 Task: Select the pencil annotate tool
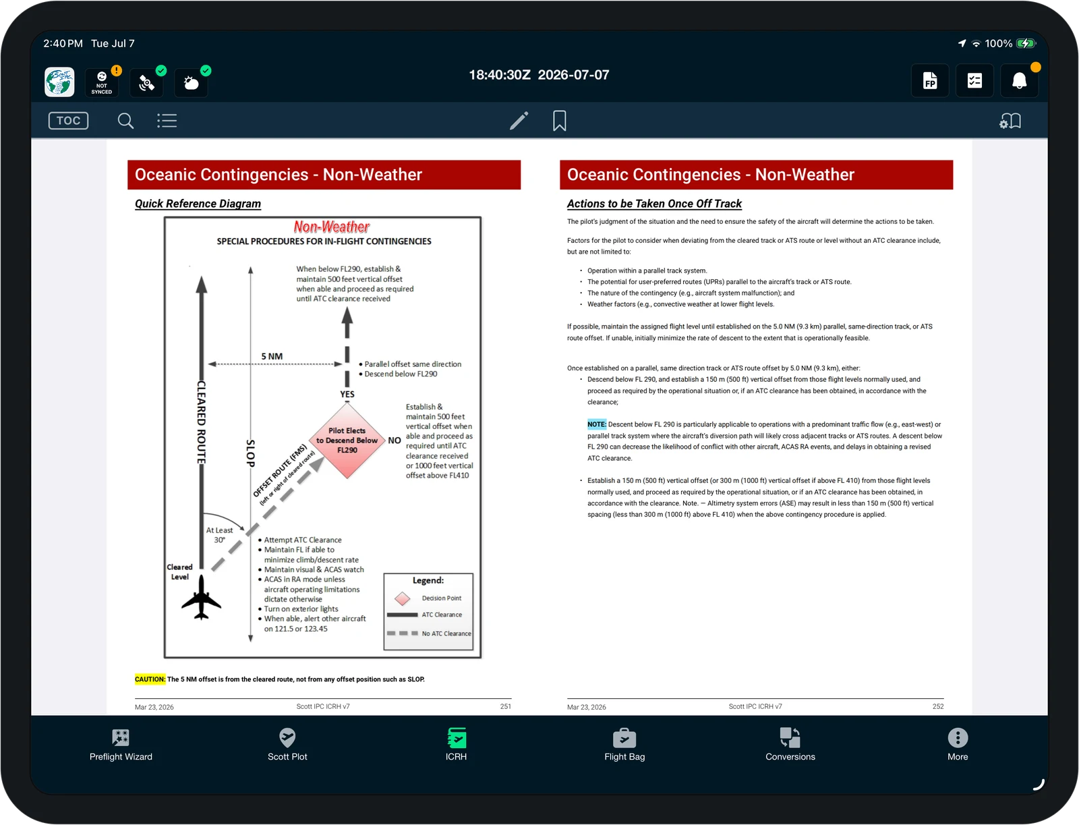coord(519,121)
